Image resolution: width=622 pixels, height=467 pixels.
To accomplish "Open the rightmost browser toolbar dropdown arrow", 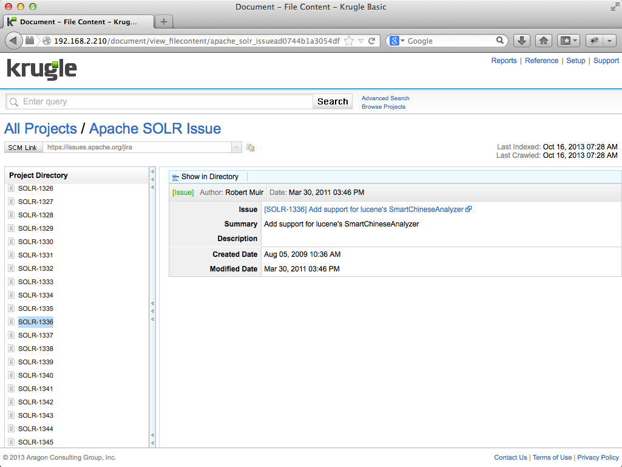I will pos(610,41).
